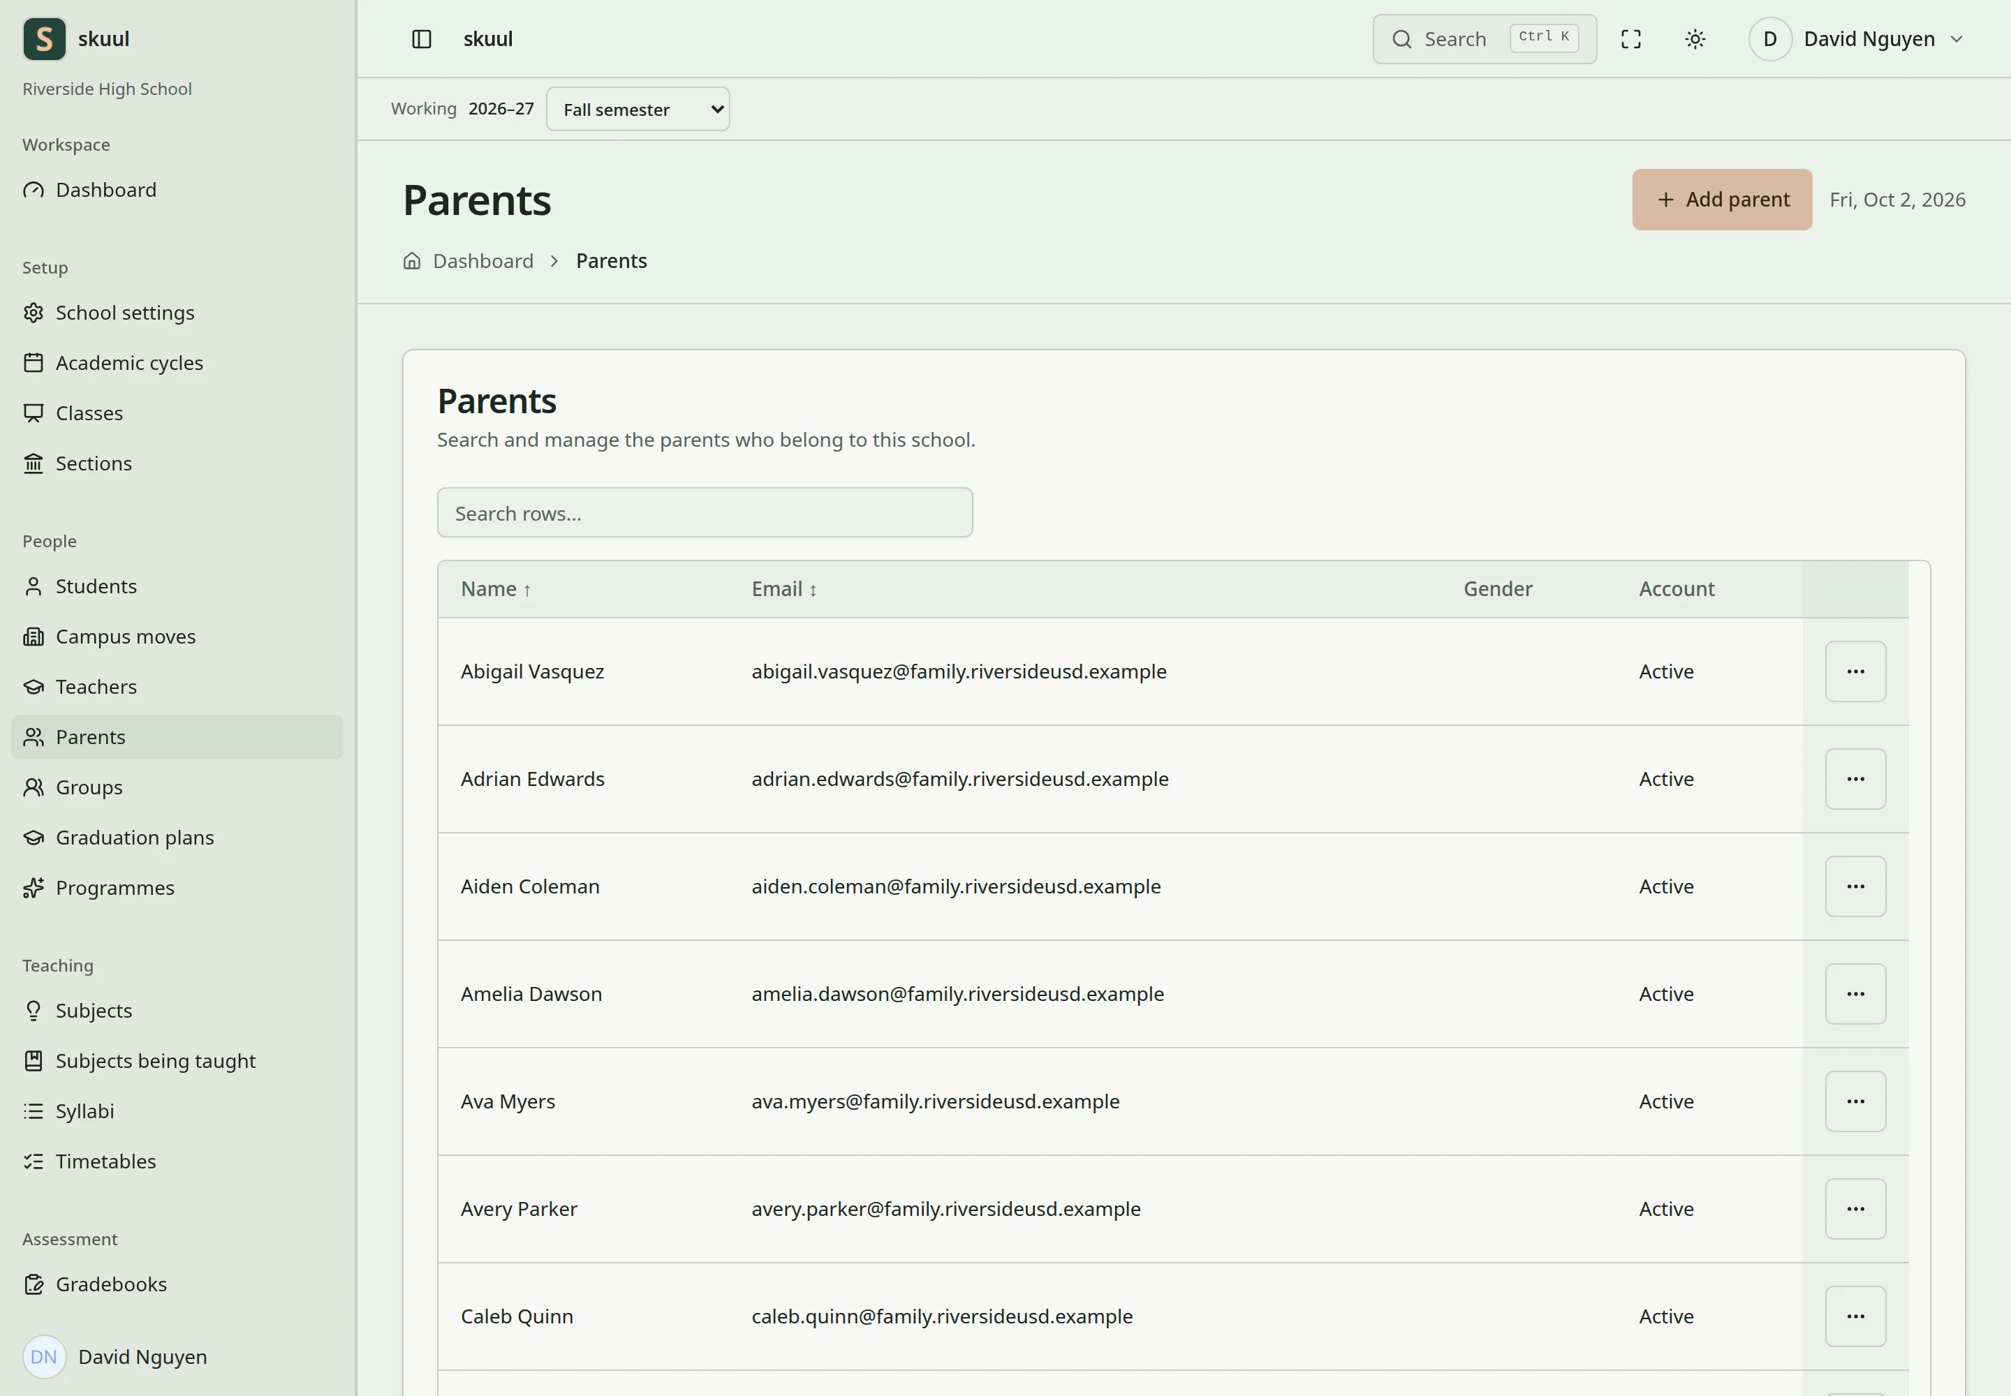The height and width of the screenshot is (1396, 2011).
Task: Click abigail.vasquez@family.riversideusd.example email cell
Action: [958, 671]
